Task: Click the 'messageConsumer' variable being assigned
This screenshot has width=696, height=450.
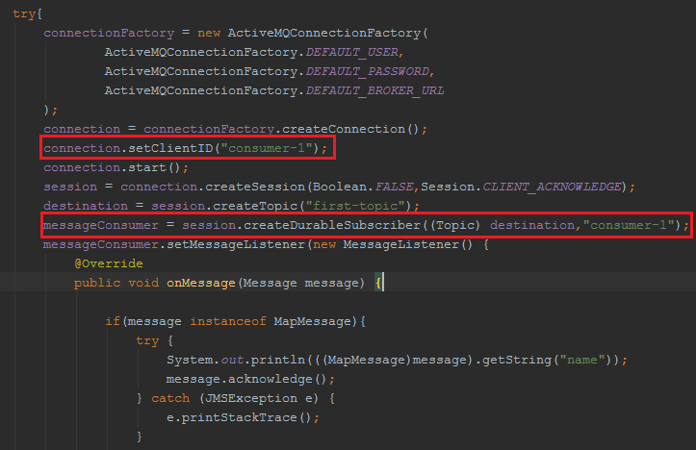Action: (101, 225)
